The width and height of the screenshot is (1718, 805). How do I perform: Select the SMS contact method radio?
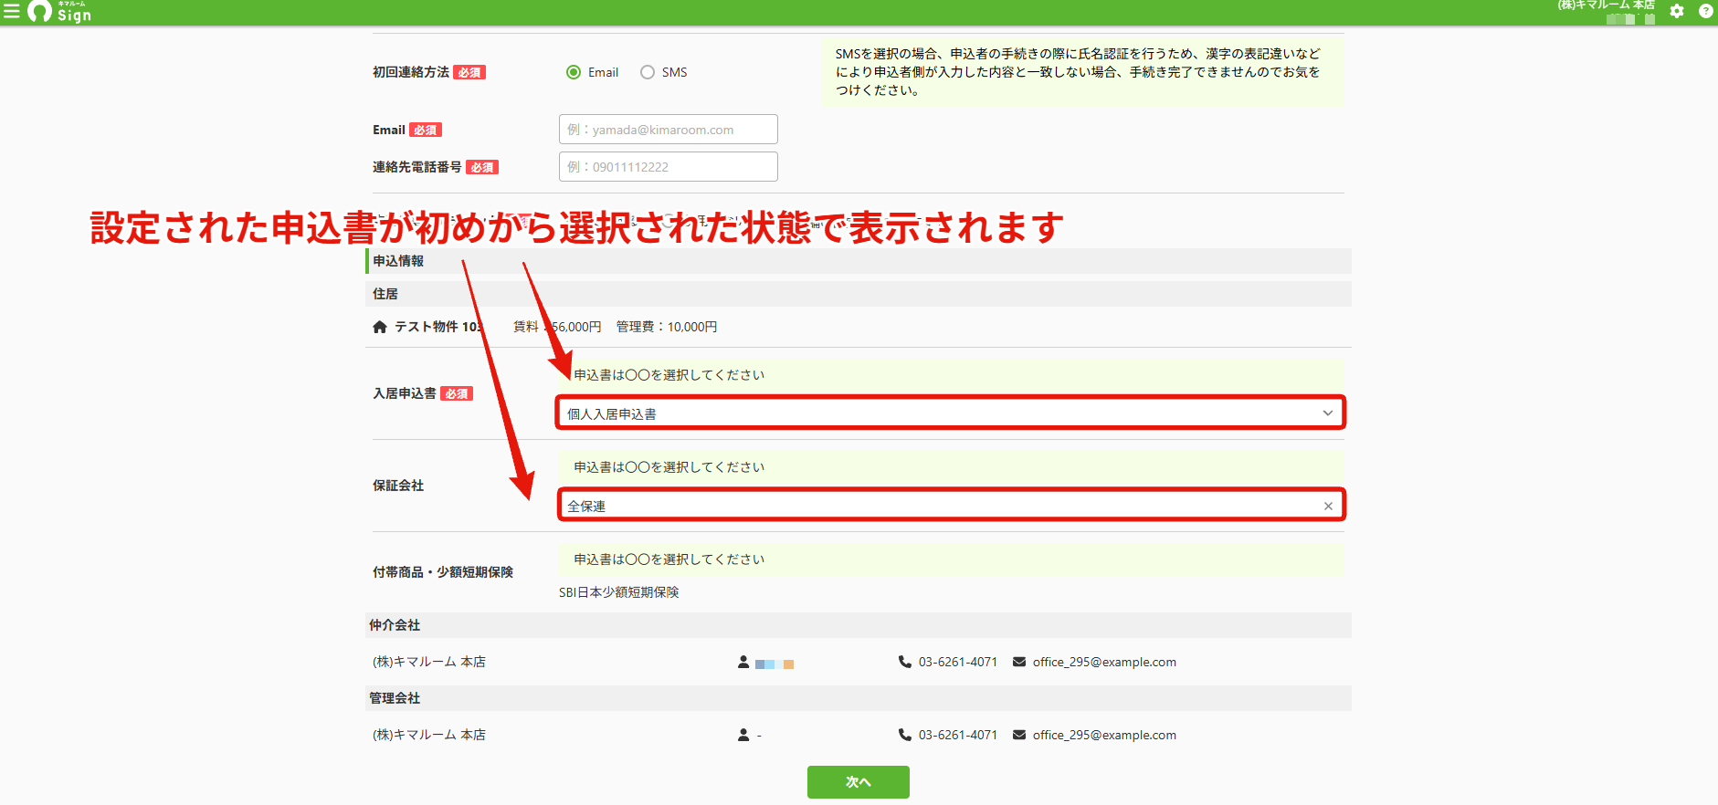(648, 72)
